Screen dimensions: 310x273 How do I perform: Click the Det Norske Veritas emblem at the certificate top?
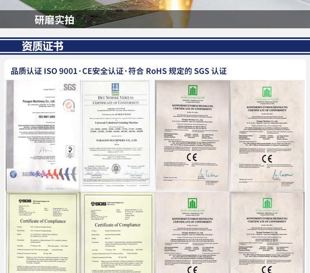(x=115, y=88)
